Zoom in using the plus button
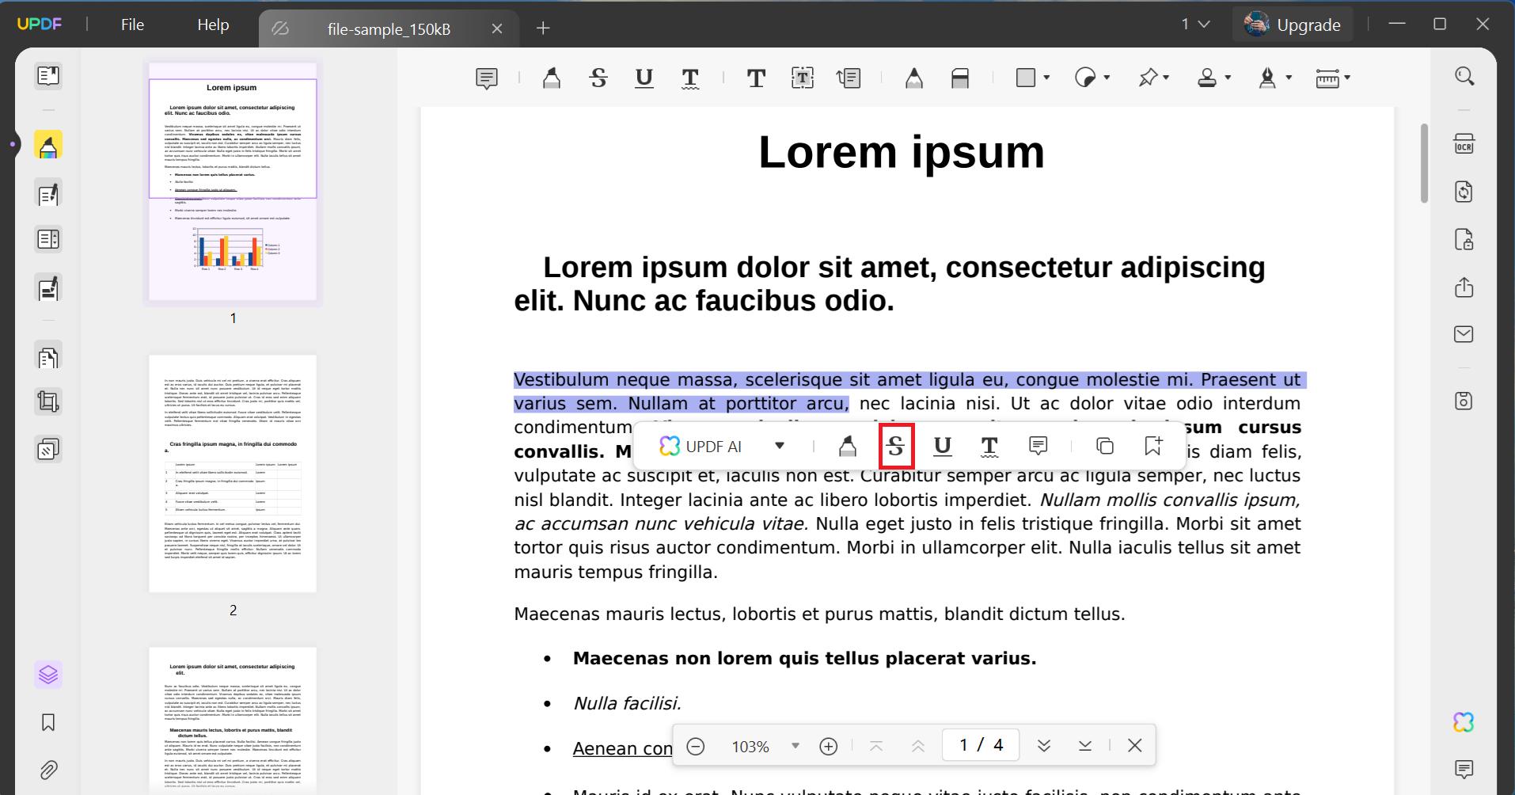Screen dimensions: 1515x795 click(x=829, y=745)
